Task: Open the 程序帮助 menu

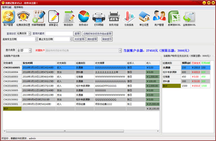Action: pos(18,7)
